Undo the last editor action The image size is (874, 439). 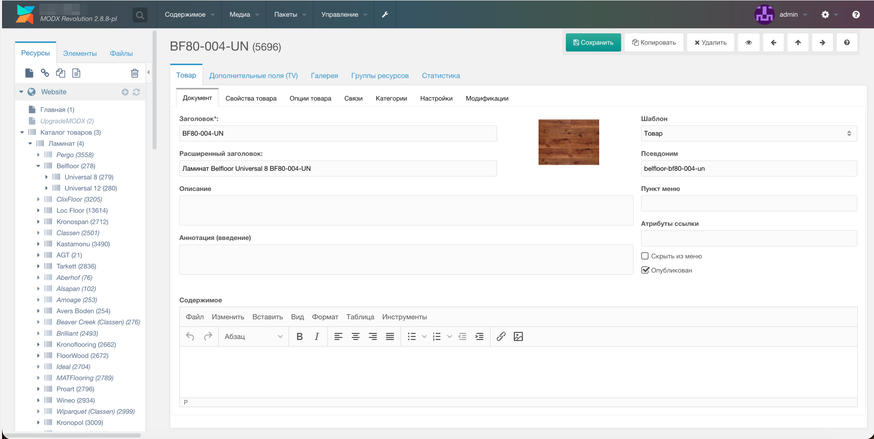tap(190, 336)
